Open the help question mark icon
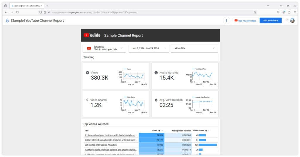300x157 pixels. coord(287,20)
